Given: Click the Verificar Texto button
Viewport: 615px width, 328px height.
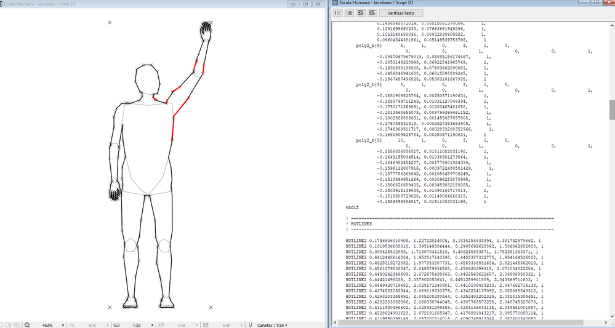Looking at the screenshot, I should (401, 13).
